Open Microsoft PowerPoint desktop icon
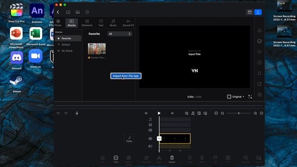297x167 pixels. point(16,38)
